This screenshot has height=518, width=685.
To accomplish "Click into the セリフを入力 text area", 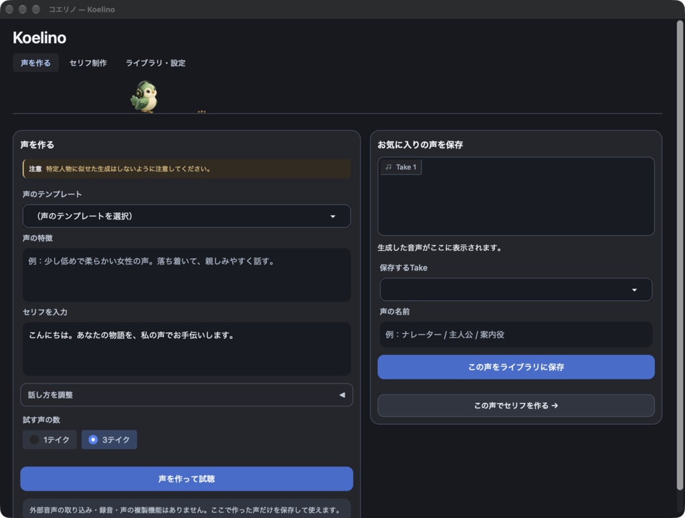I will click(x=187, y=349).
